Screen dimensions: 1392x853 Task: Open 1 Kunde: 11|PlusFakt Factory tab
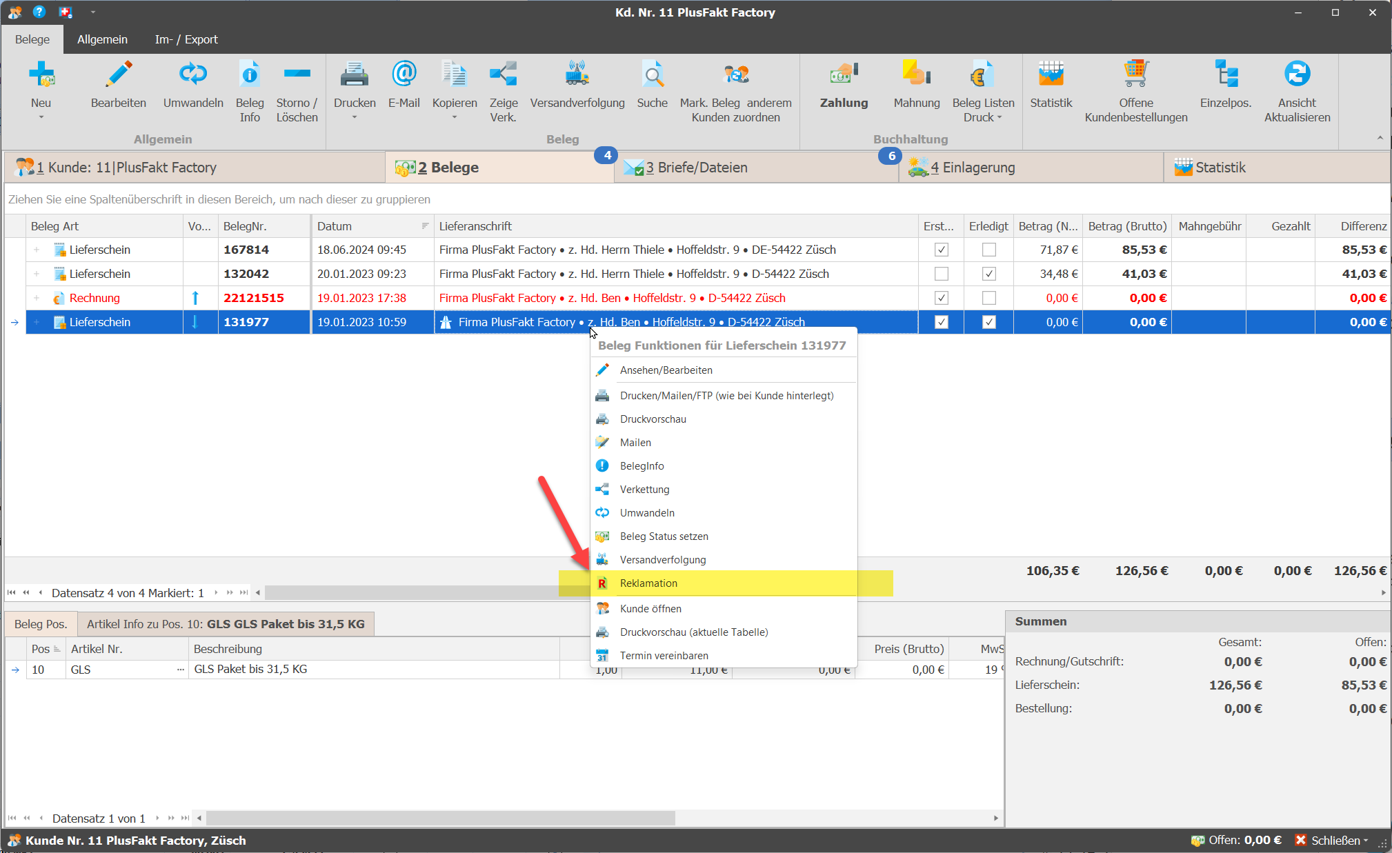(195, 168)
